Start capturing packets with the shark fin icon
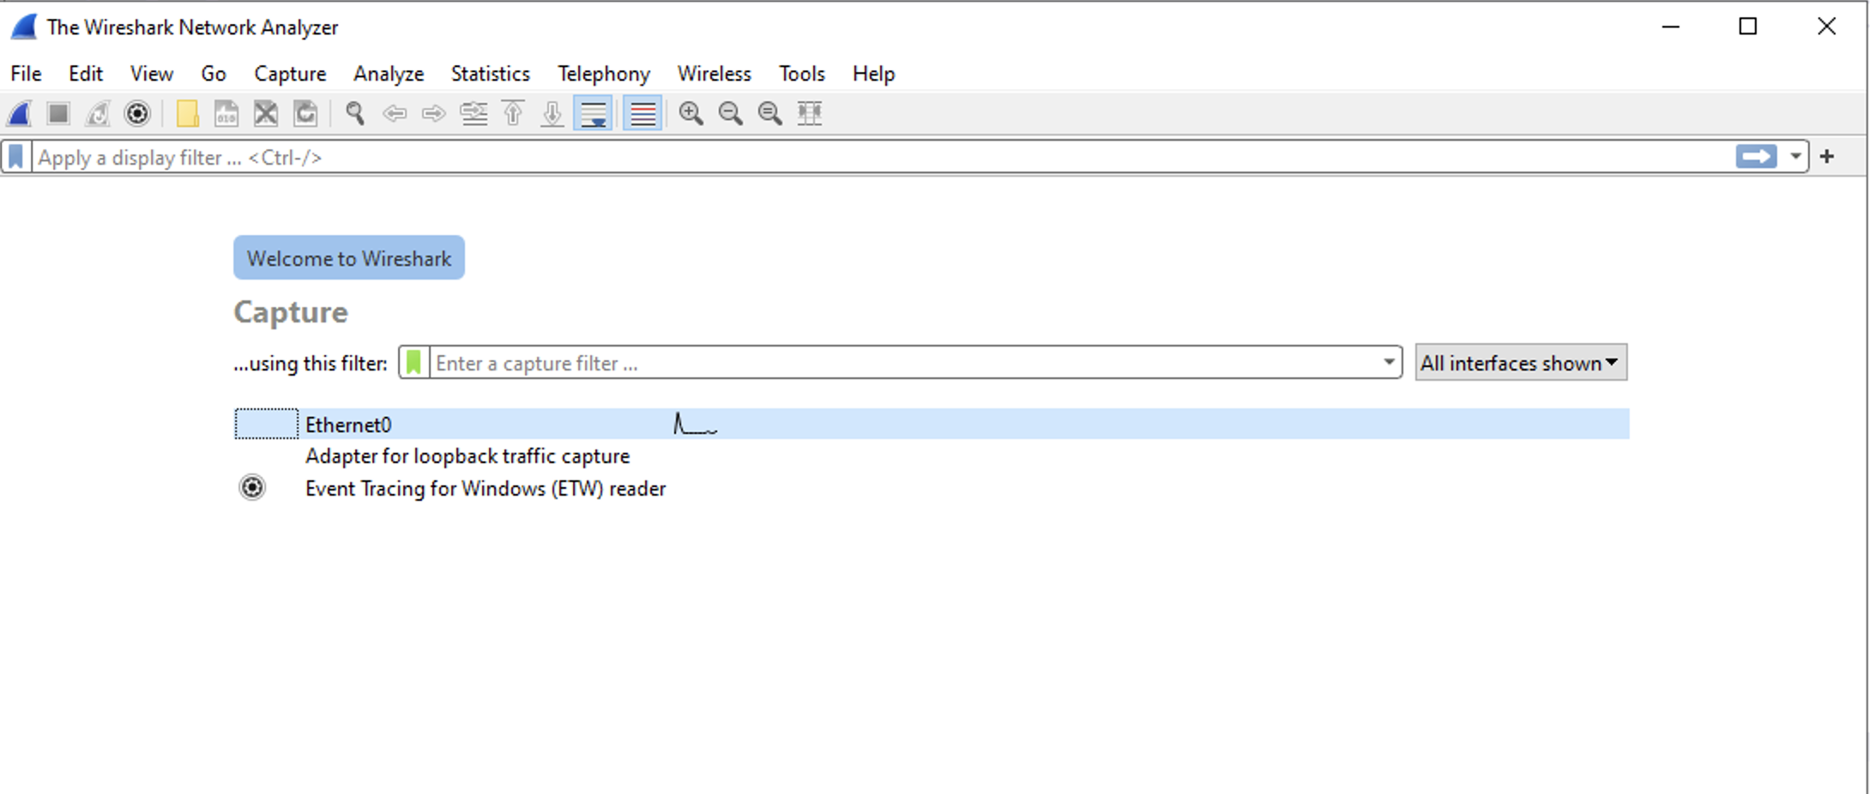Image resolution: width=1870 pixels, height=794 pixels. tap(20, 113)
